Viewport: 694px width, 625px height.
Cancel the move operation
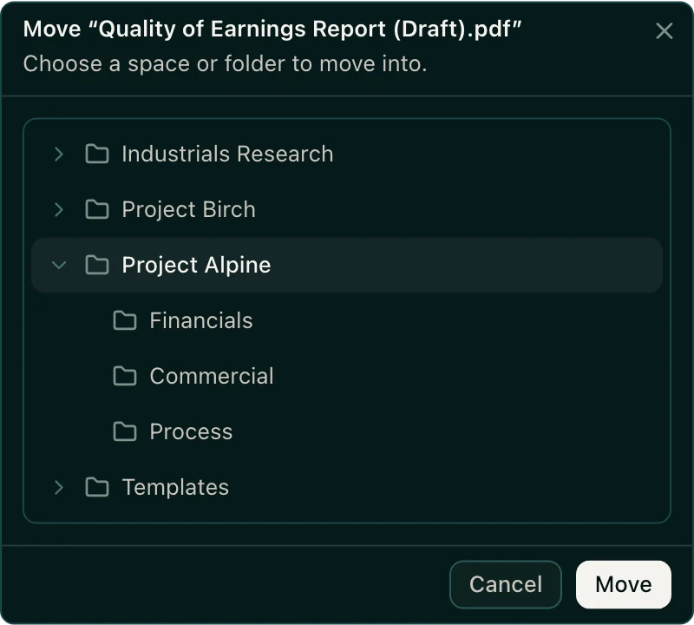tap(506, 584)
